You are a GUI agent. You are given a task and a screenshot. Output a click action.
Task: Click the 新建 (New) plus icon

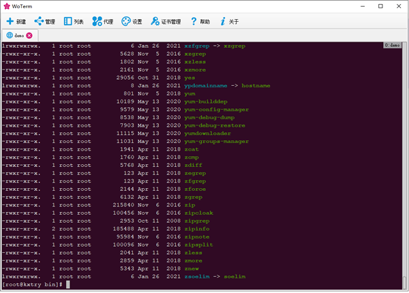(10, 21)
